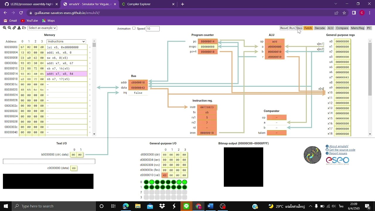Click the Run button

click(292, 28)
